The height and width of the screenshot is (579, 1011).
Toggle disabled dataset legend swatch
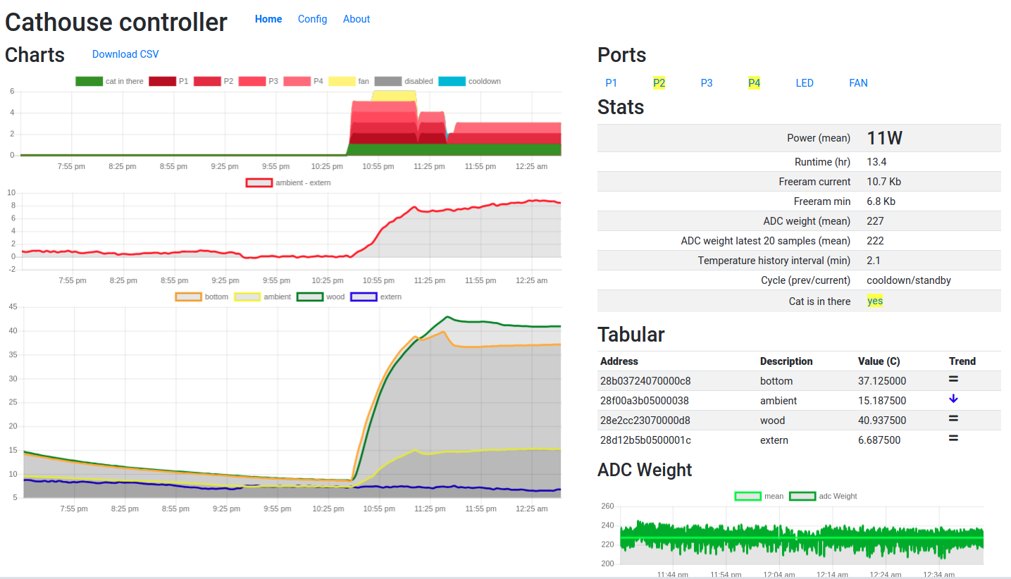[x=388, y=82]
